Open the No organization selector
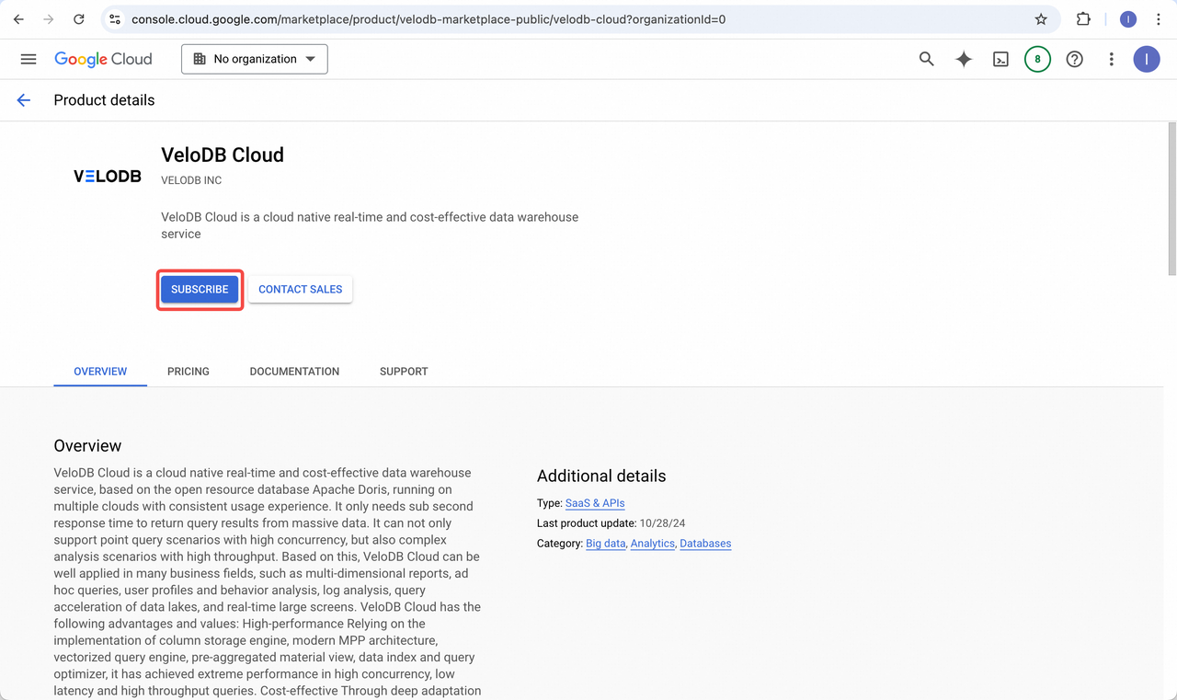The width and height of the screenshot is (1177, 700). pyautogui.click(x=254, y=59)
